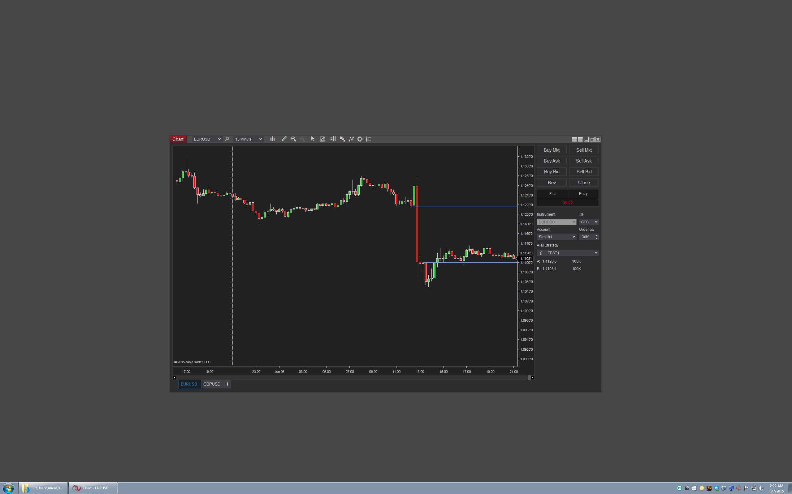Open the bar type candlestick icon
The width and height of the screenshot is (792, 494).
pos(272,139)
